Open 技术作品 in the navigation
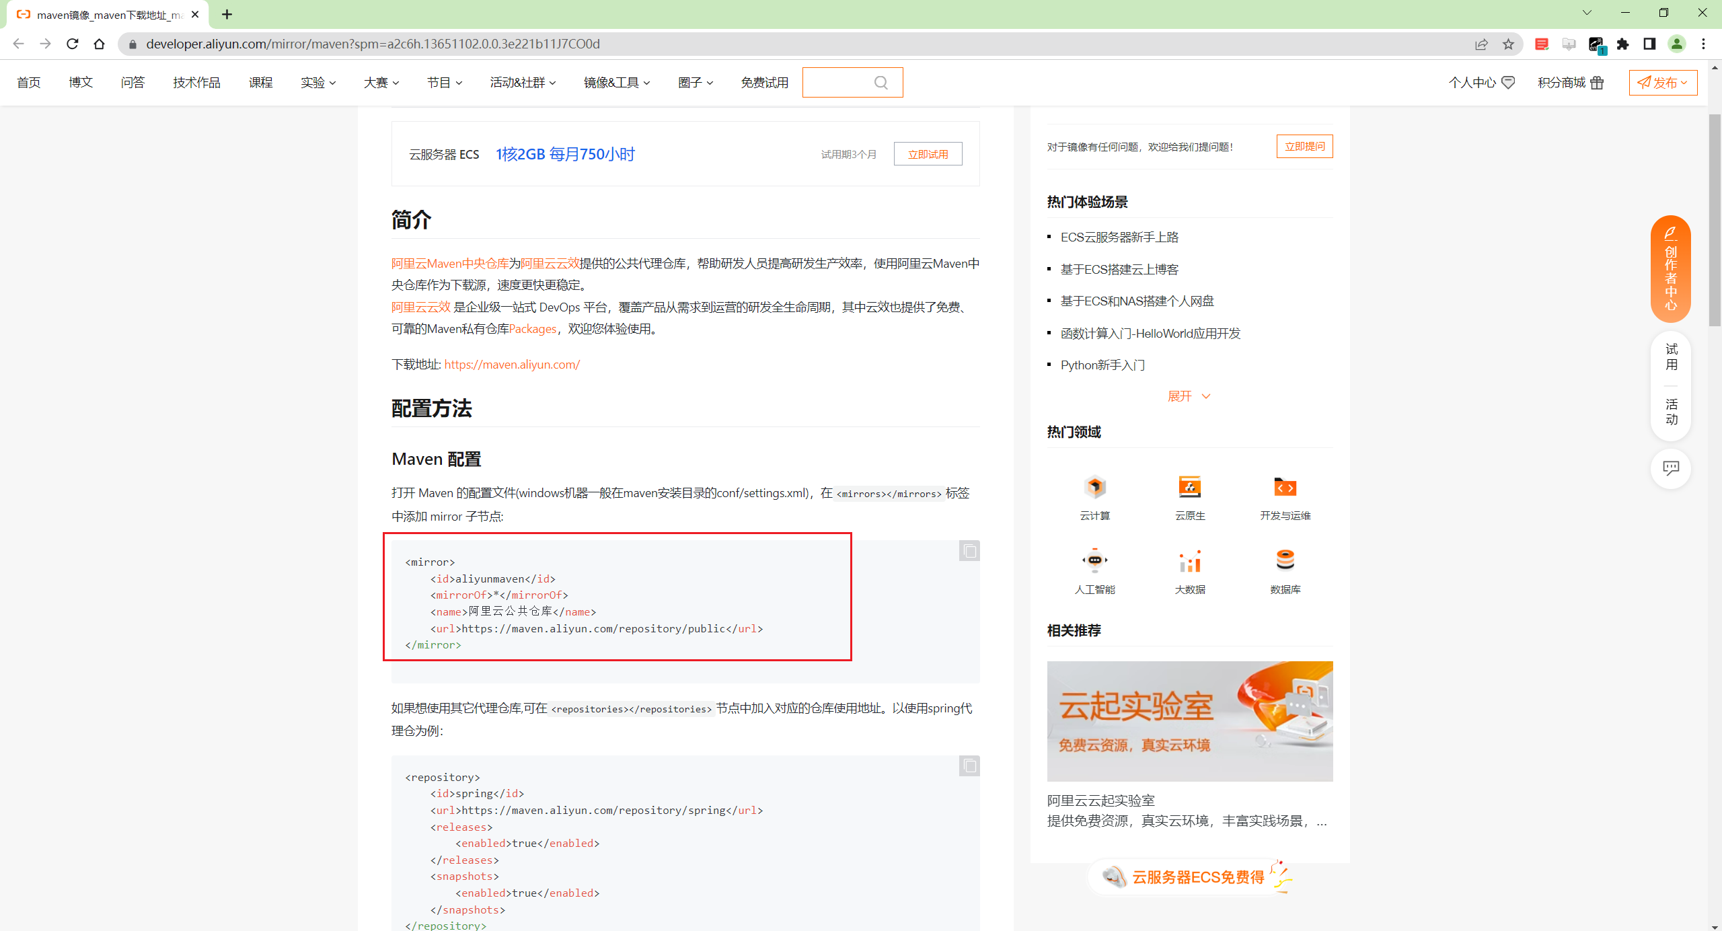 point(196,82)
